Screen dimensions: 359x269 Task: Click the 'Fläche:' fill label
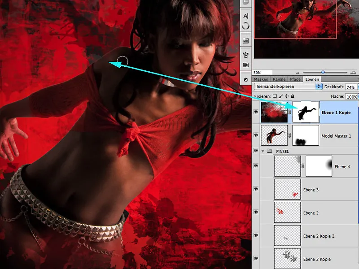pos(337,96)
